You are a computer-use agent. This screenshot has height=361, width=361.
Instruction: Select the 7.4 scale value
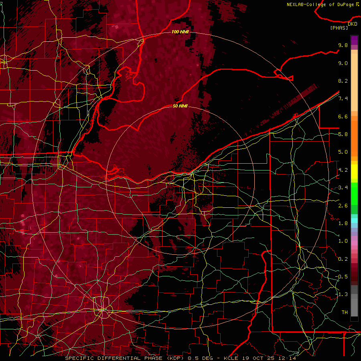343,99
